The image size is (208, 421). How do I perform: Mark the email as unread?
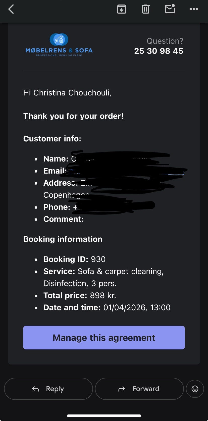coord(170,9)
